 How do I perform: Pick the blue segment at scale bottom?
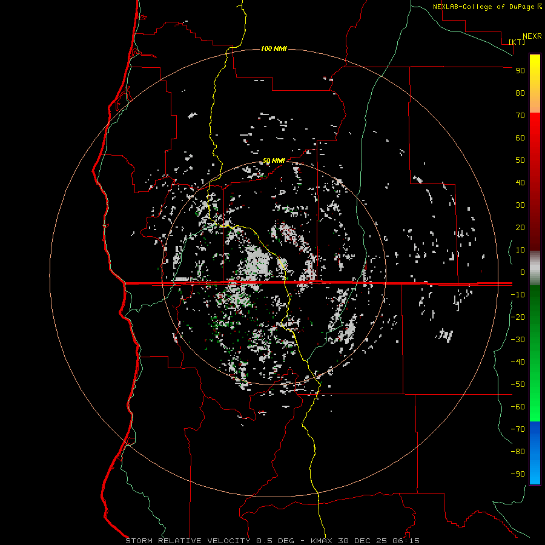(x=535, y=453)
